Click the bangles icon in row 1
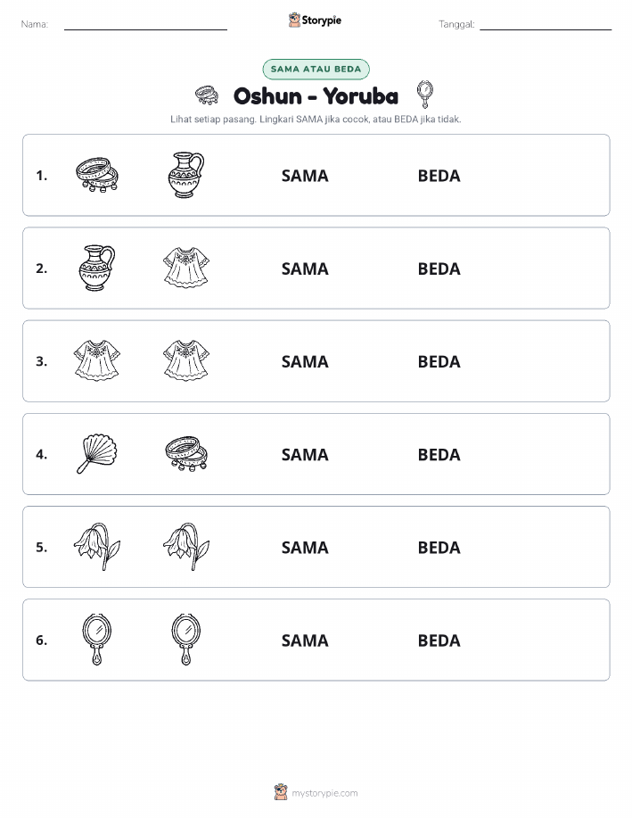 pos(97,175)
